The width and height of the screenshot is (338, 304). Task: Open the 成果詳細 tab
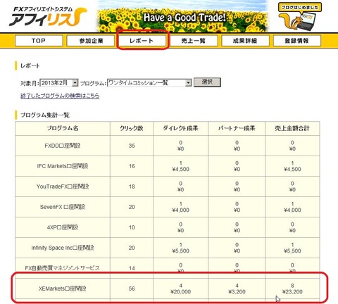tap(245, 41)
